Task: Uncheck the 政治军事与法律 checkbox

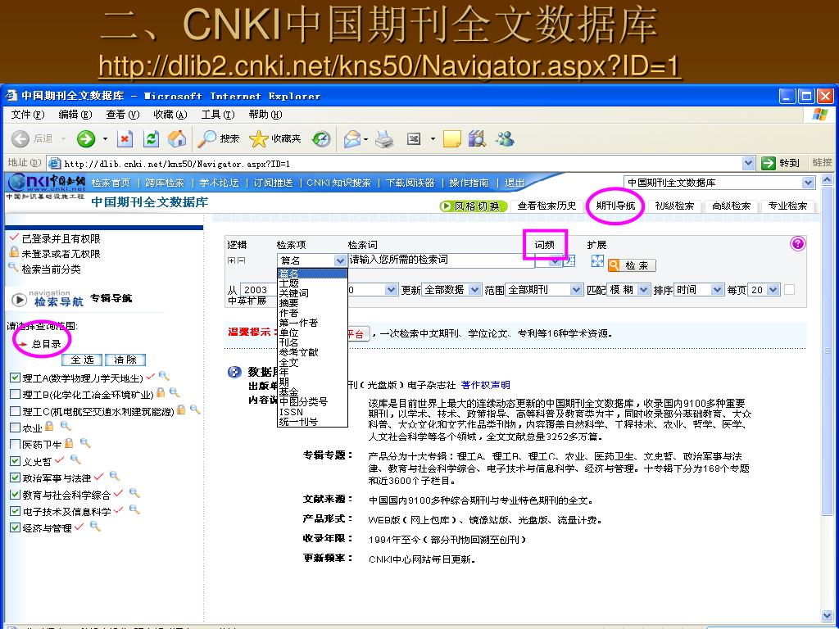Action: (16, 477)
